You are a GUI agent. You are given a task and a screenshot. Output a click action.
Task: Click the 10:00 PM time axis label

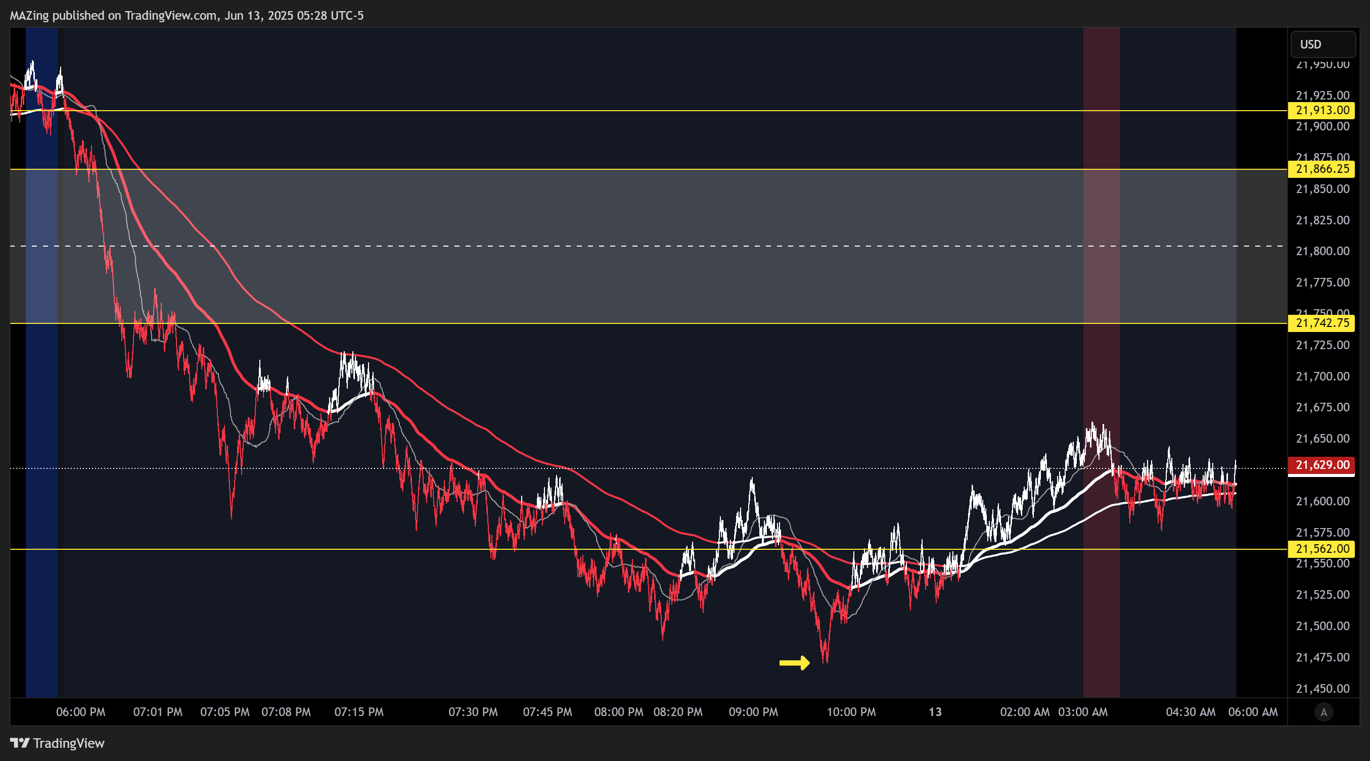[x=851, y=712]
